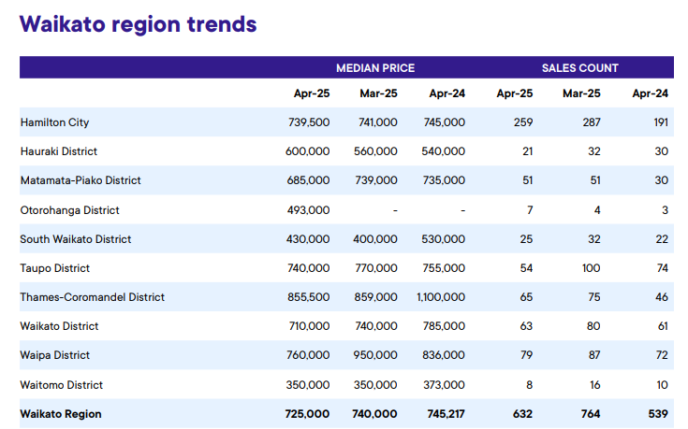Select the SALES COUNT header
This screenshot has height=429, width=688.
pos(579,68)
